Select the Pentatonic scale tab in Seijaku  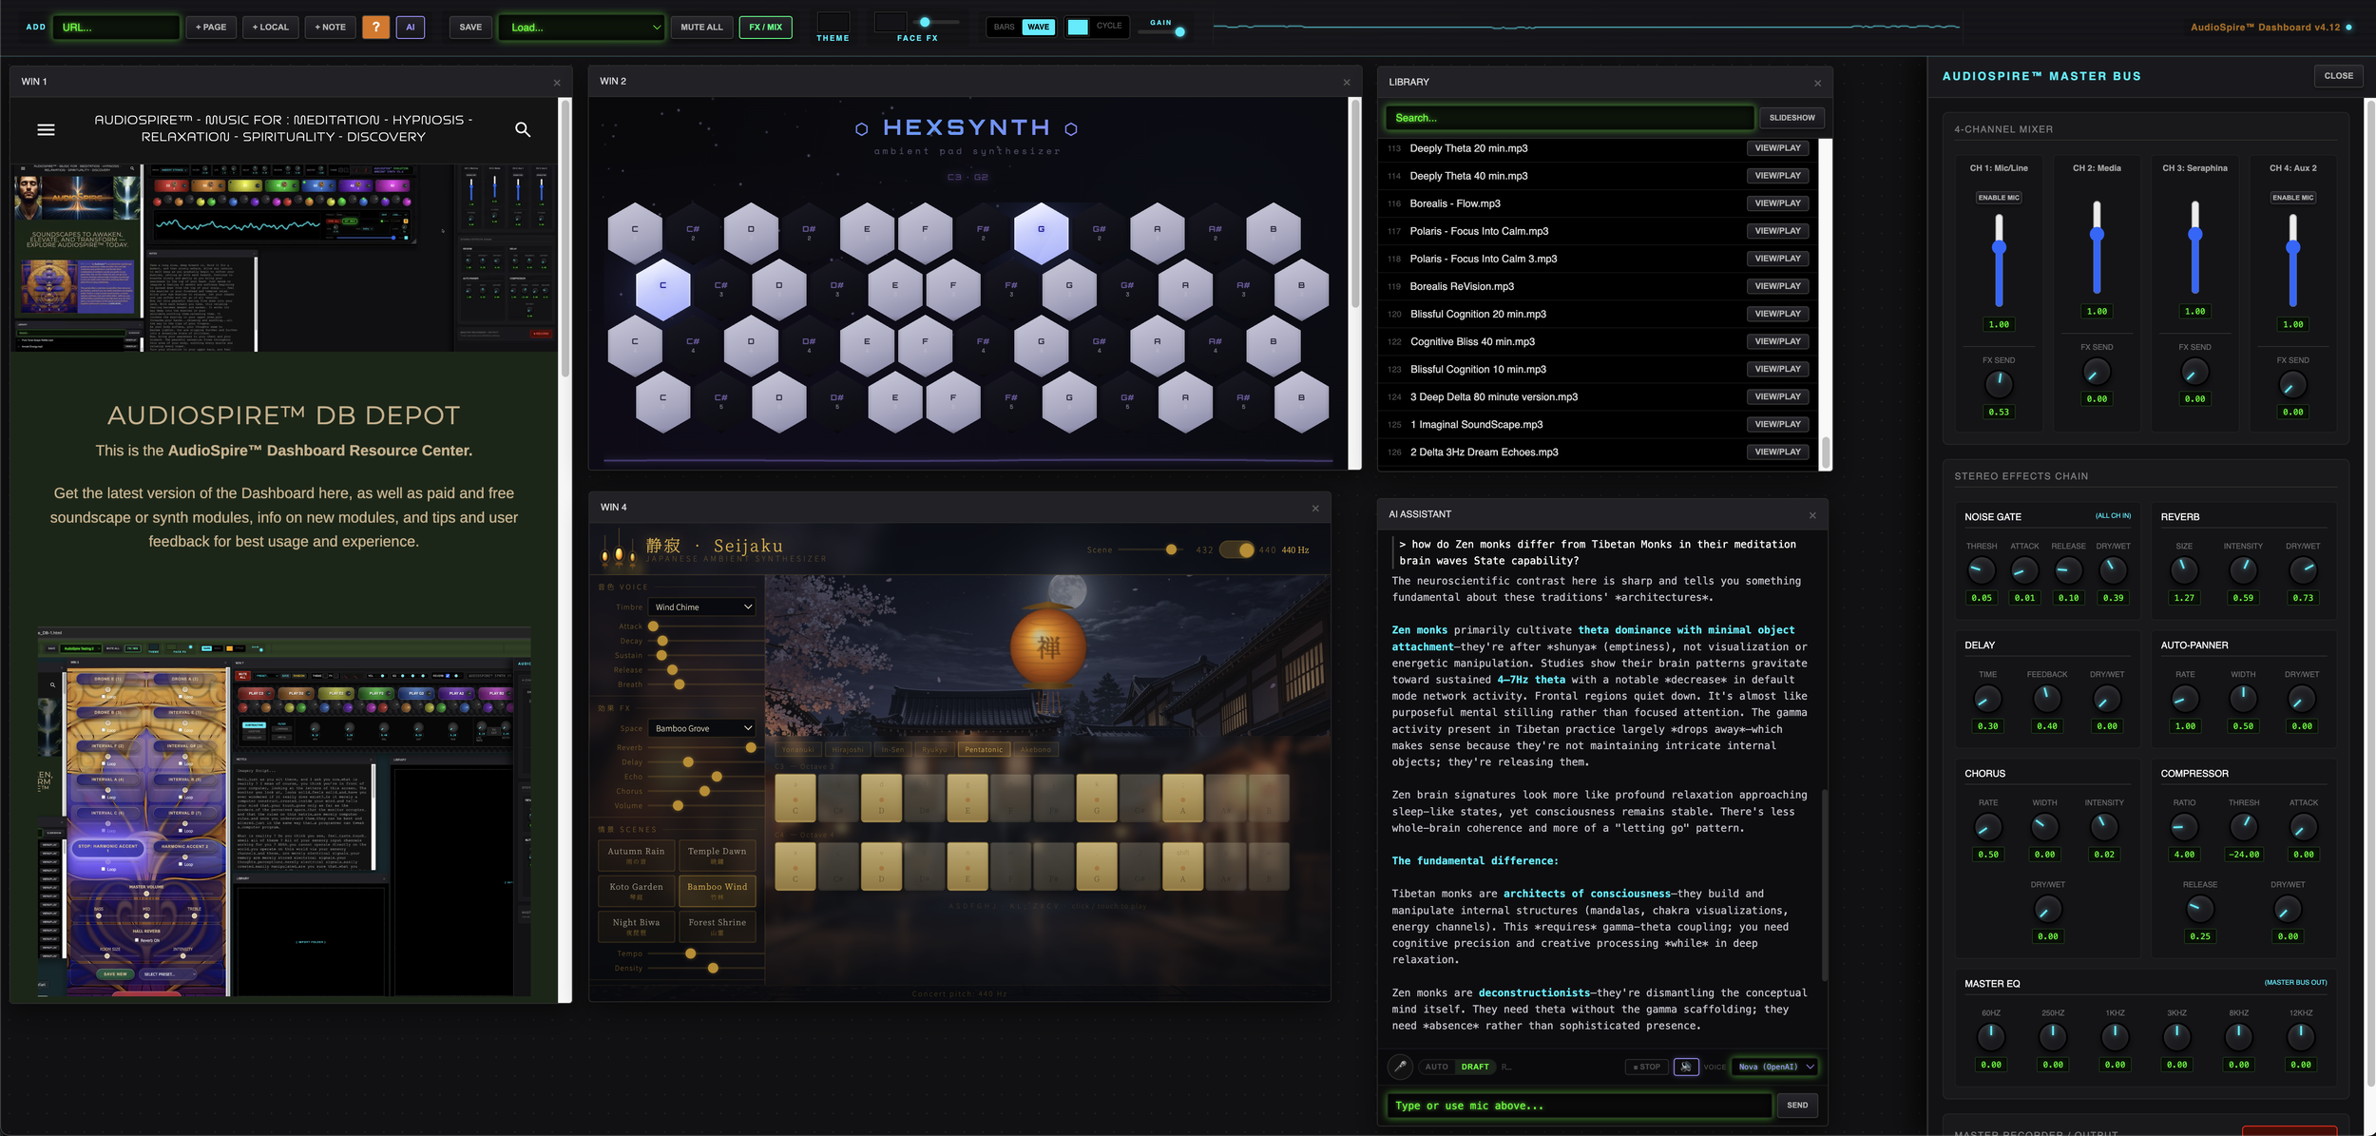point(984,749)
